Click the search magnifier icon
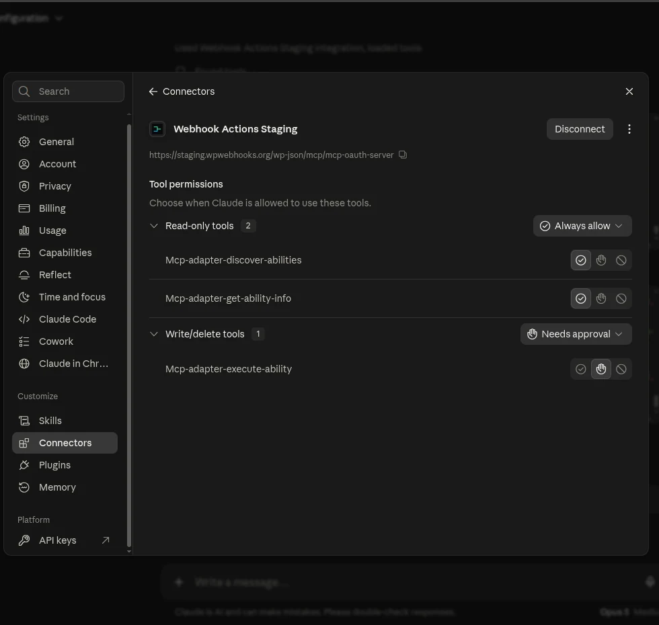This screenshot has height=625, width=659. coord(24,91)
